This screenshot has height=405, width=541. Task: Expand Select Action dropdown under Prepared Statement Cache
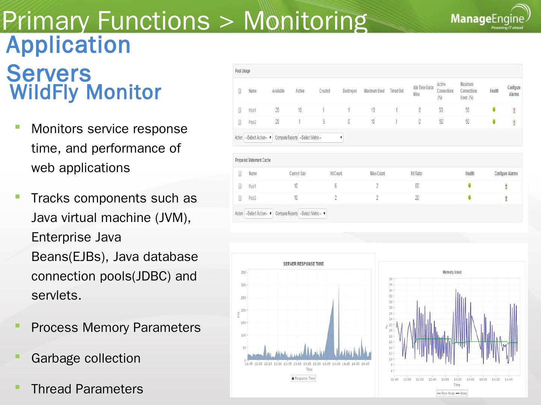click(258, 213)
